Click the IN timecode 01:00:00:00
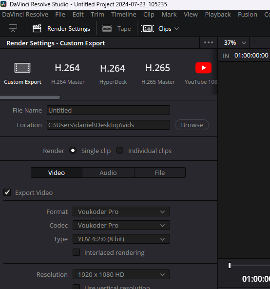The height and width of the screenshot is (289, 270). coord(251,55)
